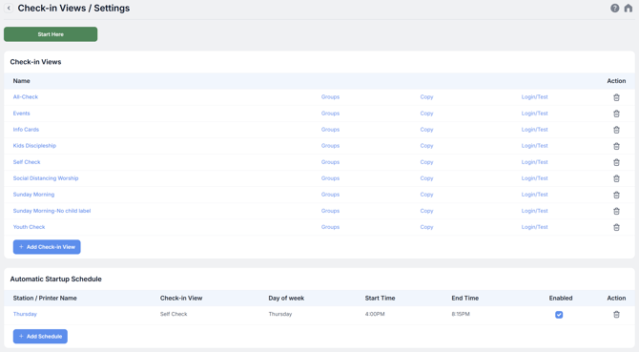Copy the Kids Discipleship view

(426, 146)
